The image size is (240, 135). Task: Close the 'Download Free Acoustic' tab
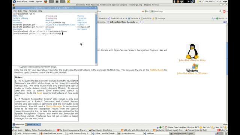tap(140, 22)
